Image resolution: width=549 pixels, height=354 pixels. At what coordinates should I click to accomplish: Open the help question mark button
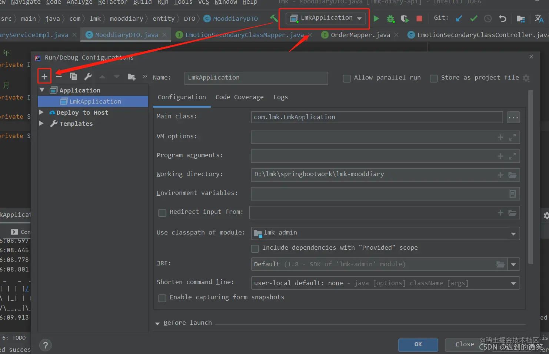pos(46,345)
